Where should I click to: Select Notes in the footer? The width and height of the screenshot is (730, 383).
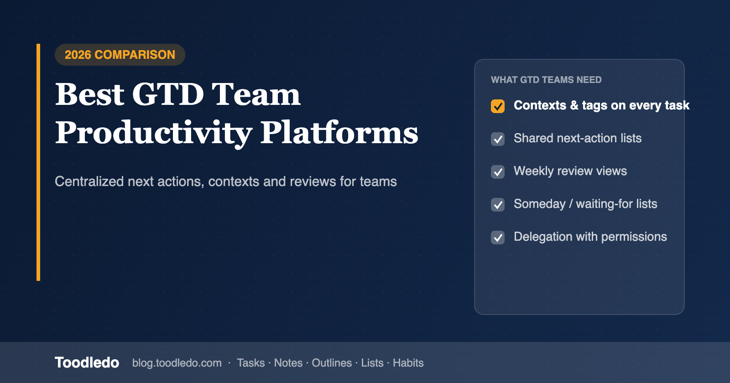point(288,363)
